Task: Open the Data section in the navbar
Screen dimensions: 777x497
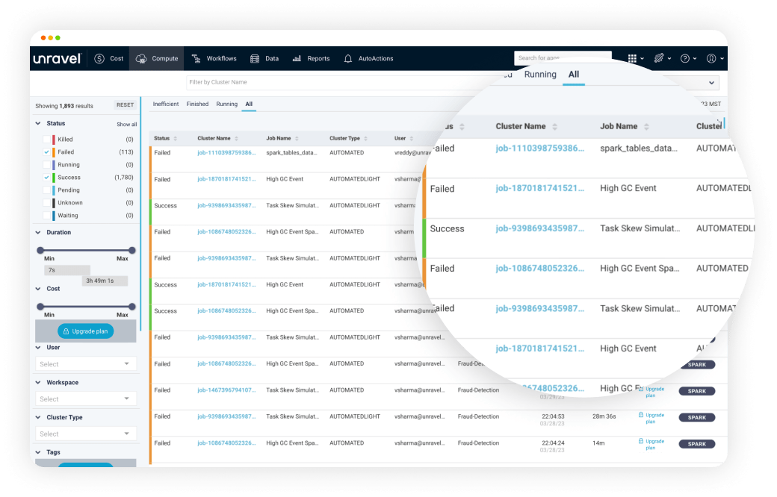Action: pos(264,58)
